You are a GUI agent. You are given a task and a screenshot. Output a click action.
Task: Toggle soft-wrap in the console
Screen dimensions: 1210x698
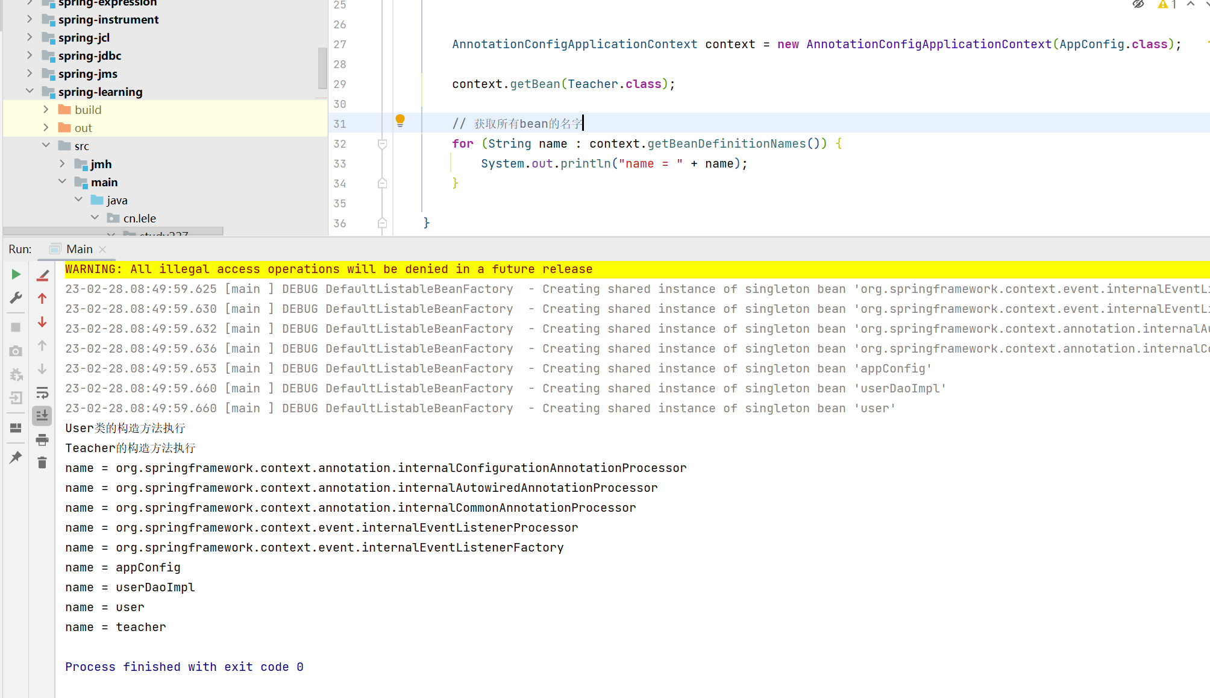[x=42, y=393]
